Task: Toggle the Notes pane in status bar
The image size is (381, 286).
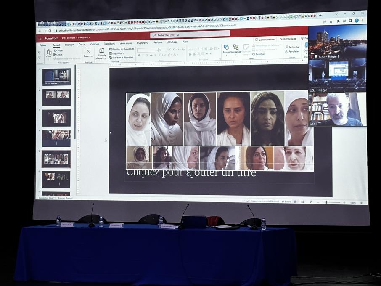Action: point(286,201)
